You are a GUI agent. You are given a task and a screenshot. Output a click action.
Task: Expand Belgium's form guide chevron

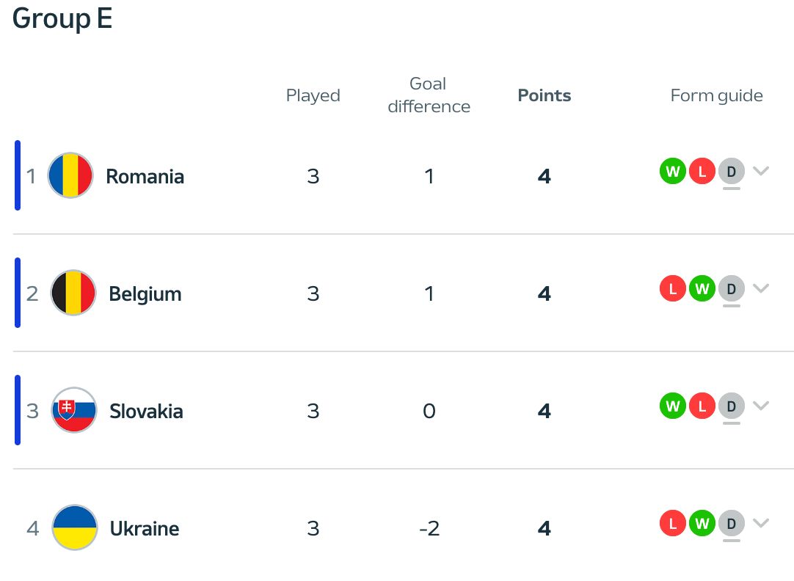(x=761, y=288)
